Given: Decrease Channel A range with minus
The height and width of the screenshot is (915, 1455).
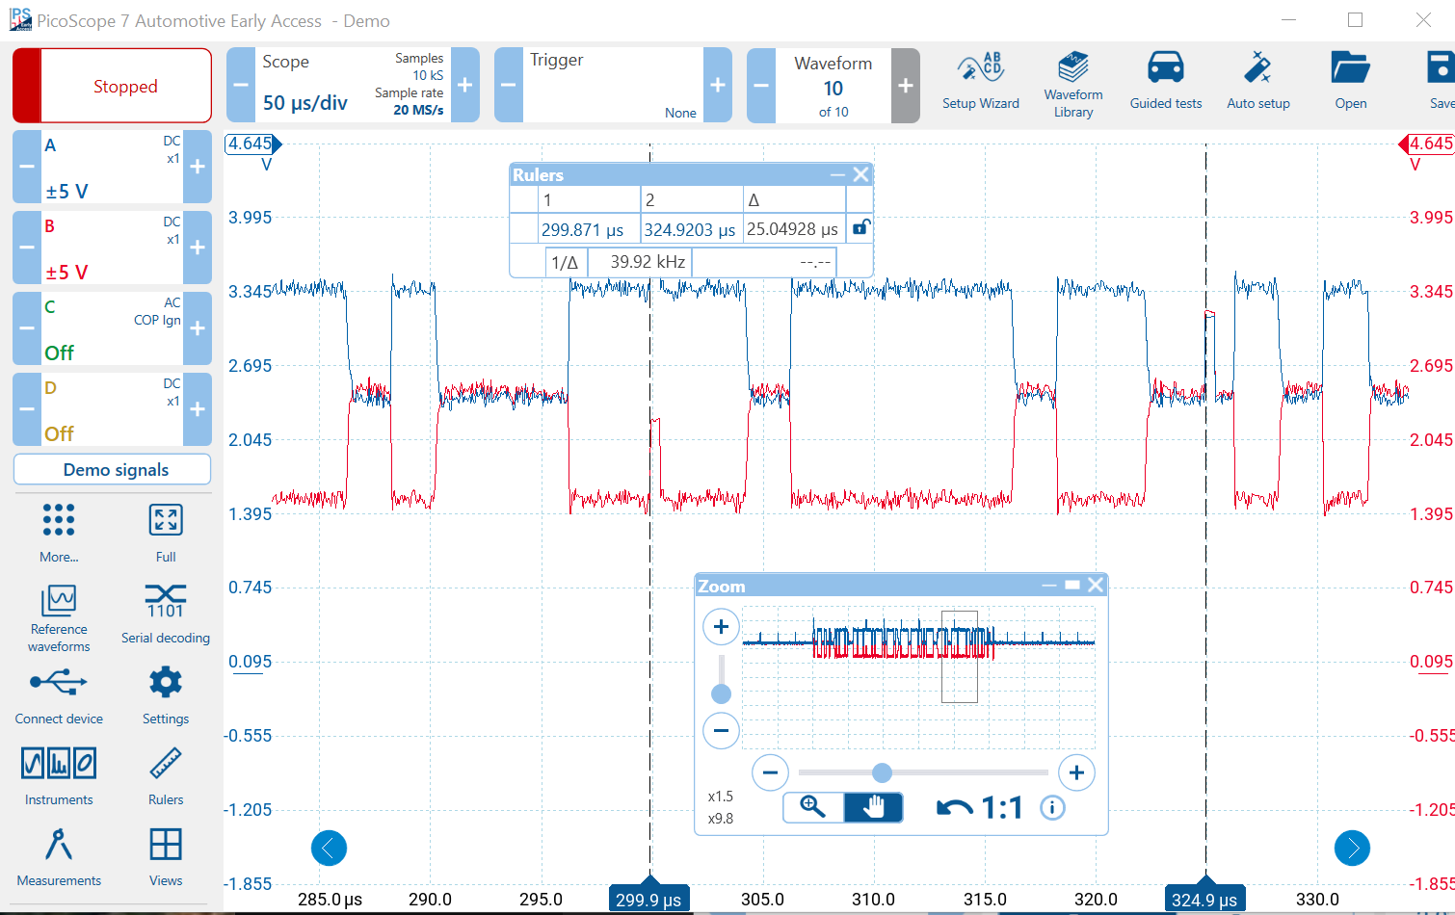Looking at the screenshot, I should [x=27, y=167].
